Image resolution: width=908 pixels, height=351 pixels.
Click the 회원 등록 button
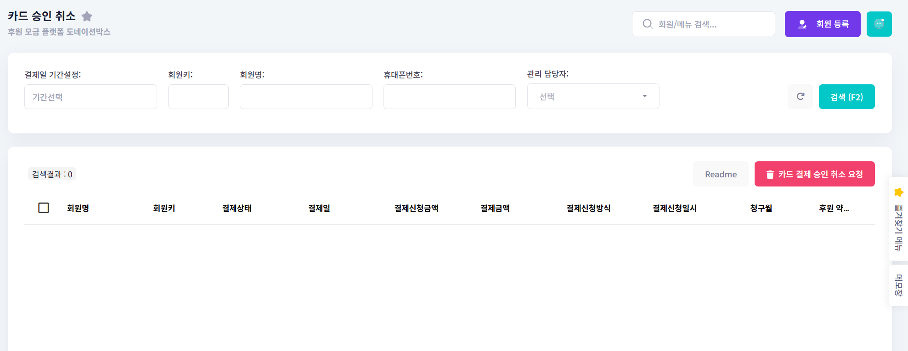823,24
